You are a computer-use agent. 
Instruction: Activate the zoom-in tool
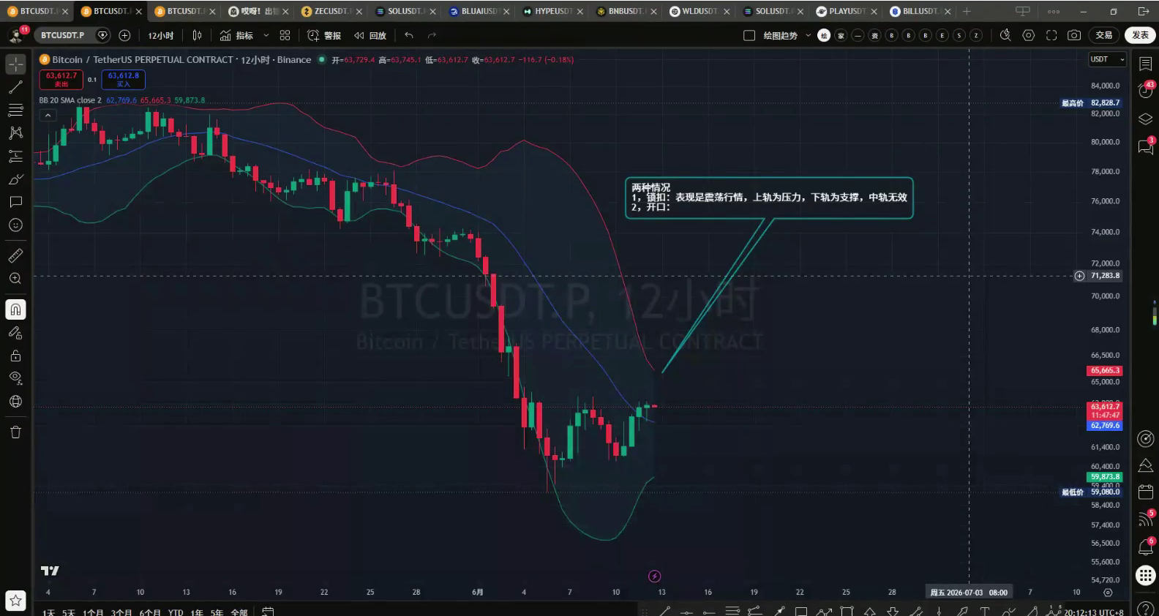(15, 279)
